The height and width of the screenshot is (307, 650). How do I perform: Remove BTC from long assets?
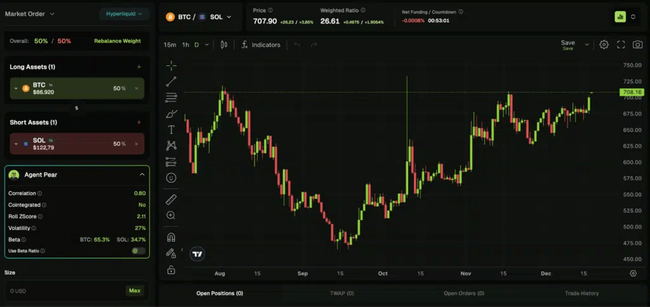tap(136, 88)
